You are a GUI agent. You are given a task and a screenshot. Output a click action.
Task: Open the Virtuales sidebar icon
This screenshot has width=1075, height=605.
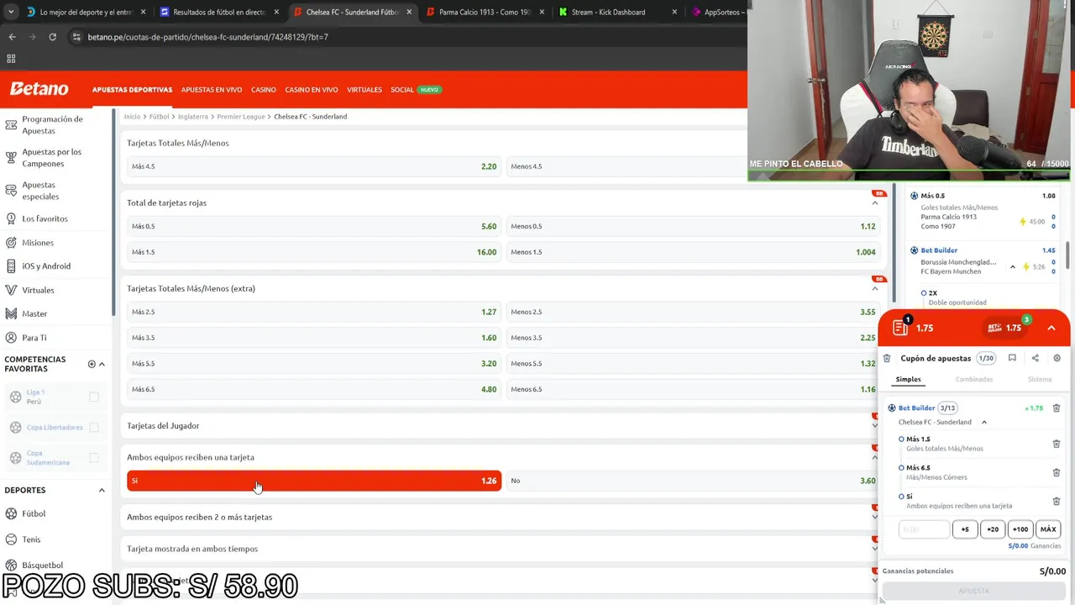point(11,290)
